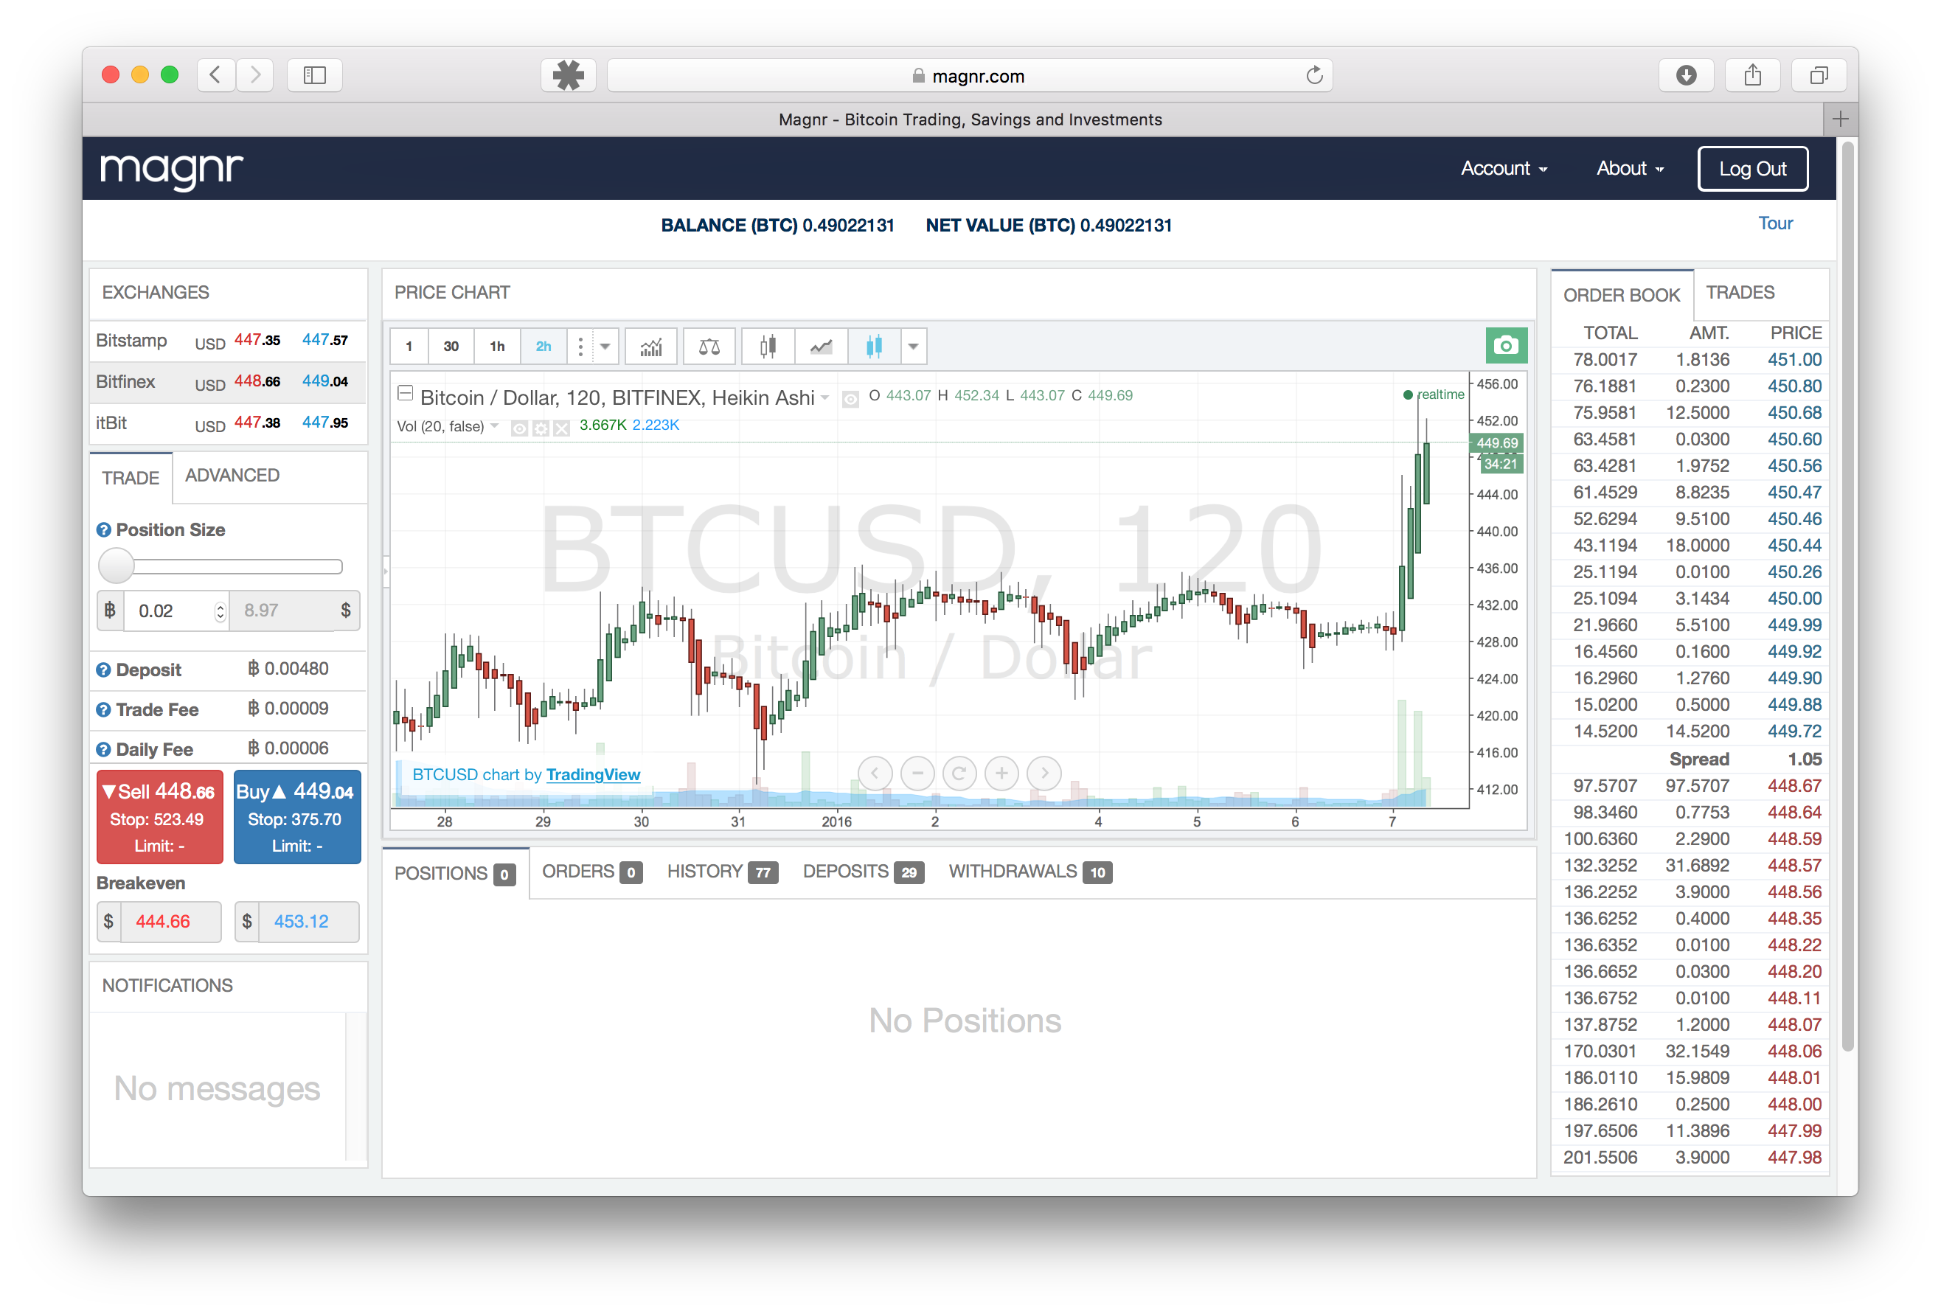Click the Position Size slider handle
The height and width of the screenshot is (1314, 1941).
coord(116,566)
